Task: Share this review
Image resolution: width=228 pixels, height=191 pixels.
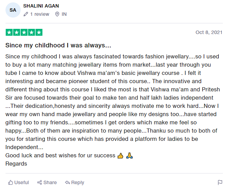Action: 47,182
